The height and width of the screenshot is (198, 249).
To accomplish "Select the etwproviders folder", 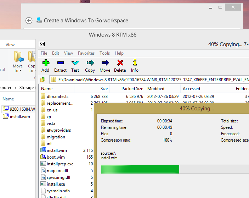I will click(59, 130).
